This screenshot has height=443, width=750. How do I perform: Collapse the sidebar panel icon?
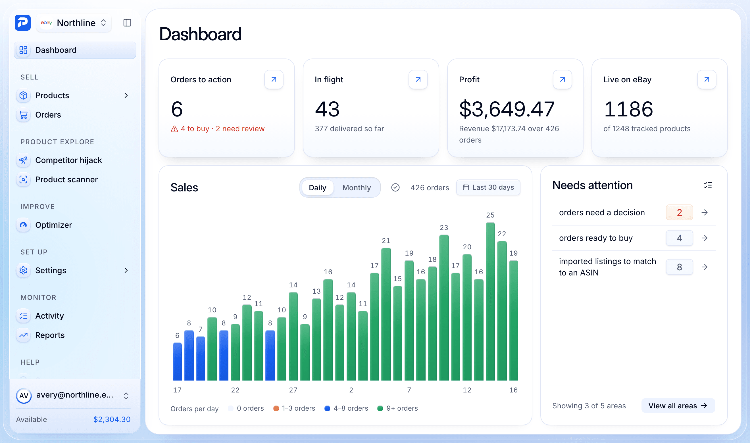(x=127, y=23)
